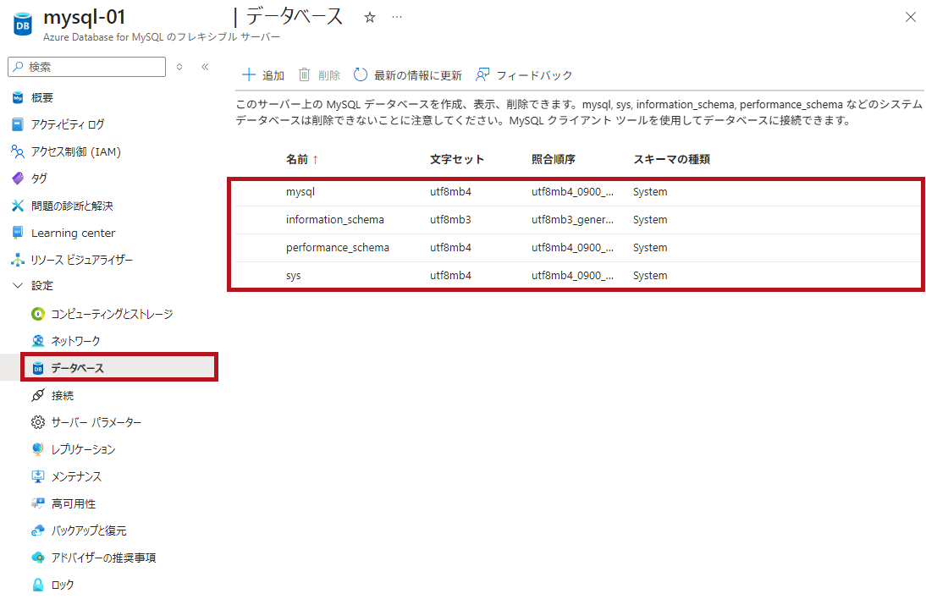Open the ellipsis more options menu

coord(397,18)
